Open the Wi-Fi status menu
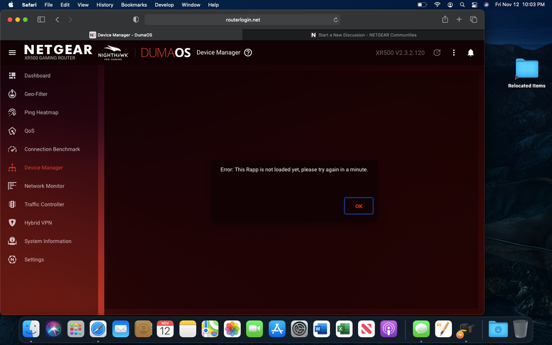Viewport: 552px width, 345px height. 438,4
